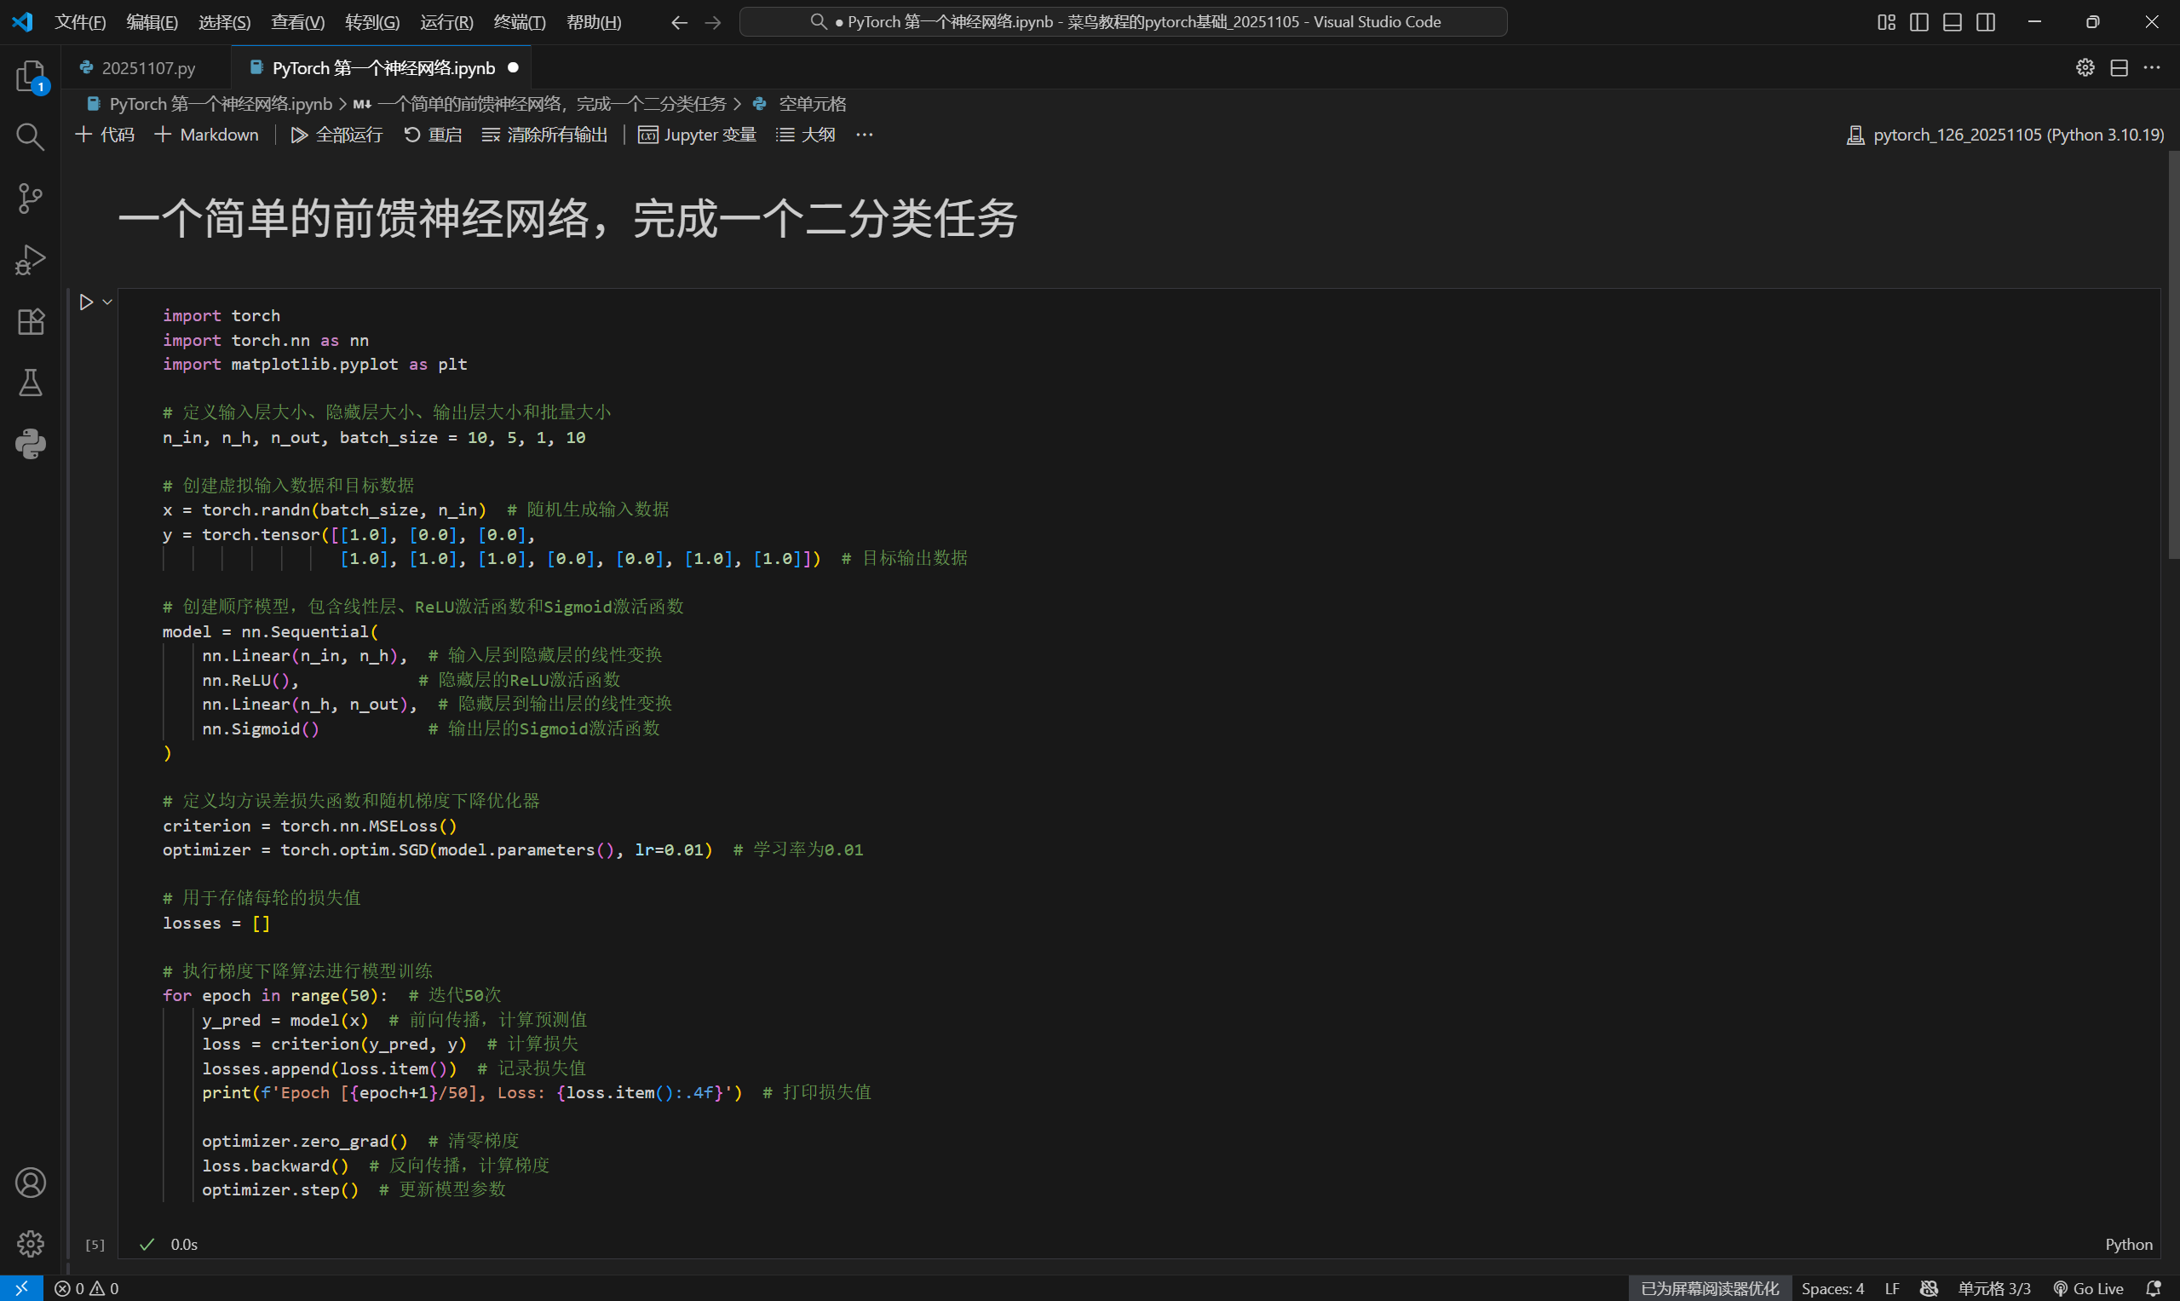The height and width of the screenshot is (1301, 2180).
Task: Run the code cell with play icon
Action: tap(86, 302)
